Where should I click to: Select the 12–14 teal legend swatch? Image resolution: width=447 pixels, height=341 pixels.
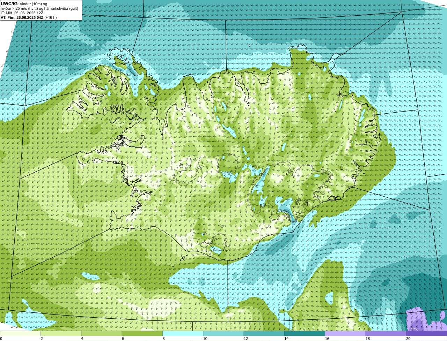tap(264, 333)
